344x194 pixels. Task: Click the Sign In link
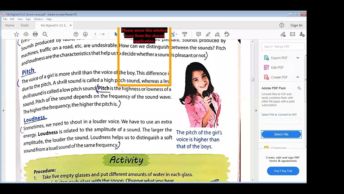click(296, 25)
